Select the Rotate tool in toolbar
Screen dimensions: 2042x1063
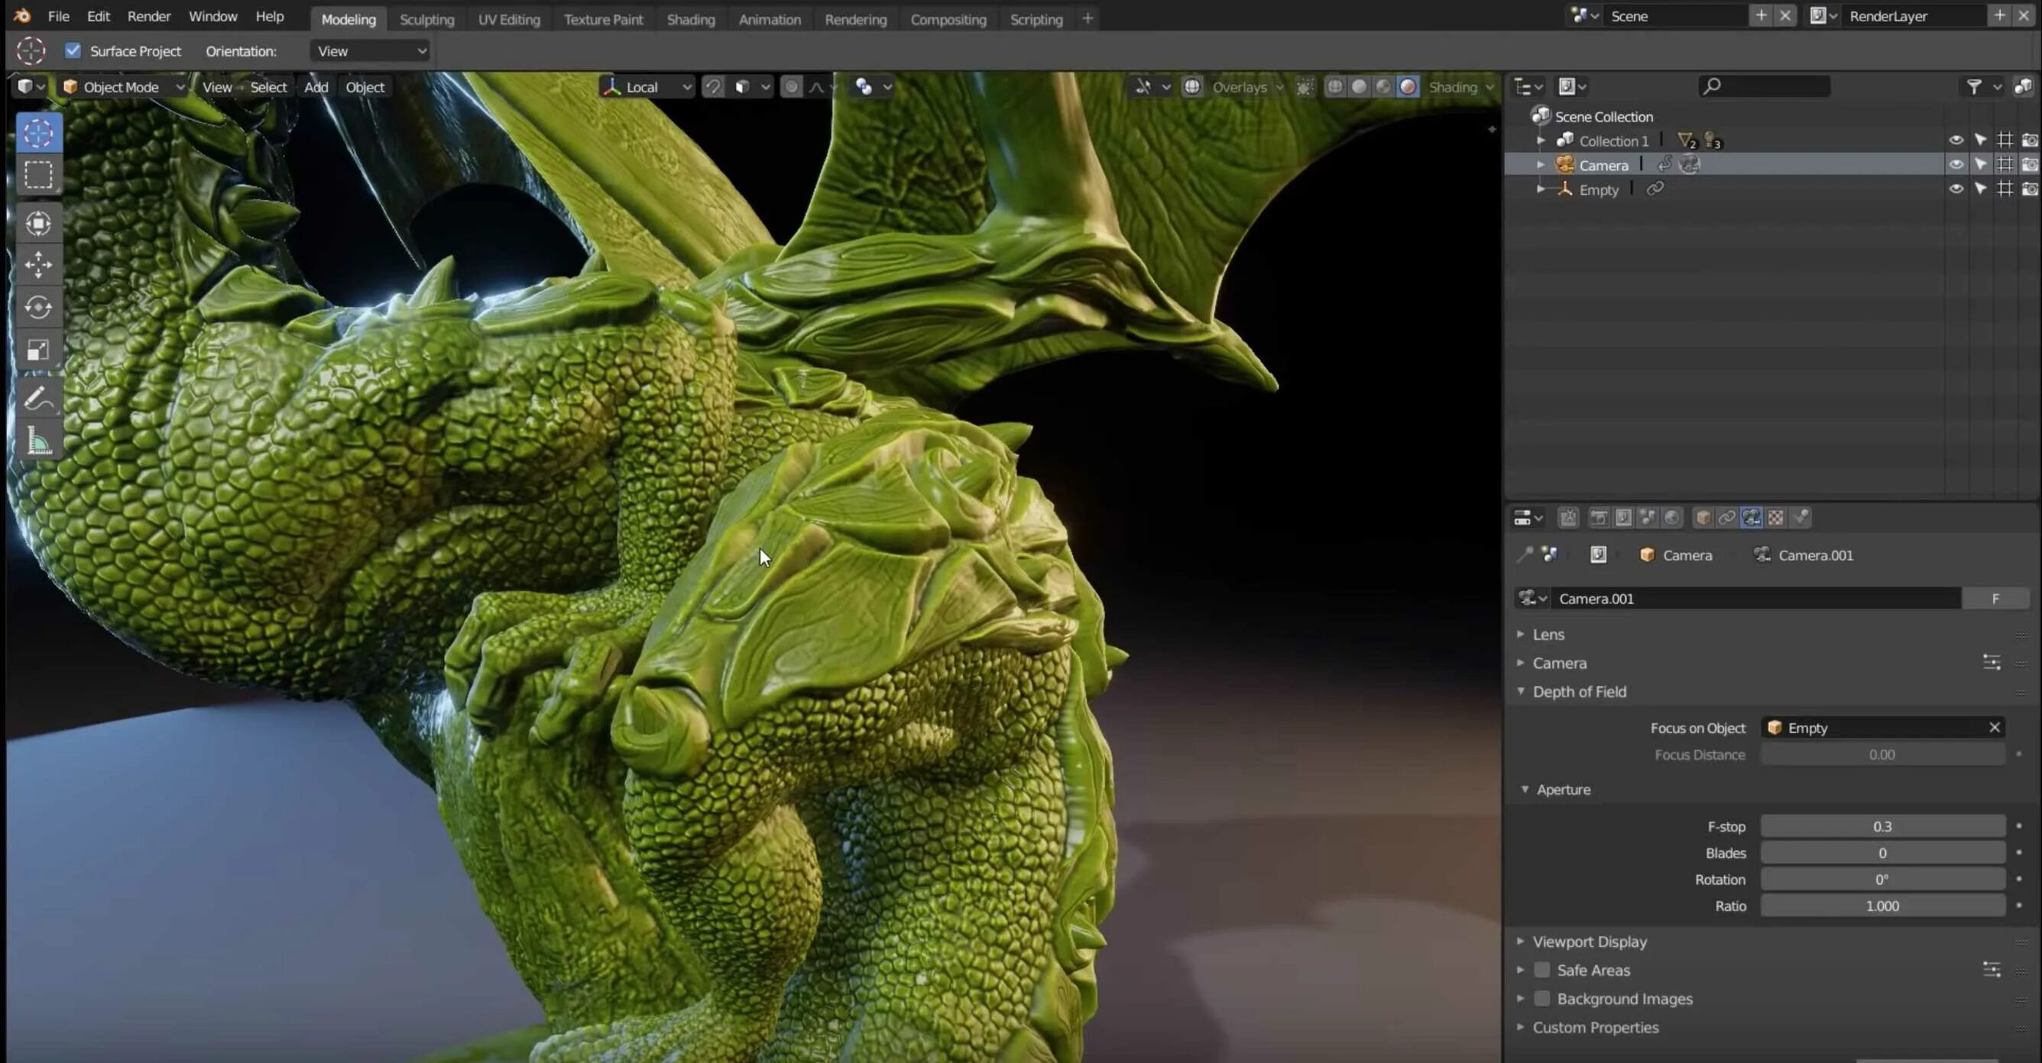(x=38, y=307)
